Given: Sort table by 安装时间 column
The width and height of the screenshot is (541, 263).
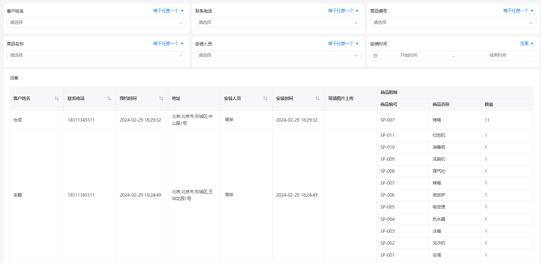Looking at the screenshot, I should (317, 99).
